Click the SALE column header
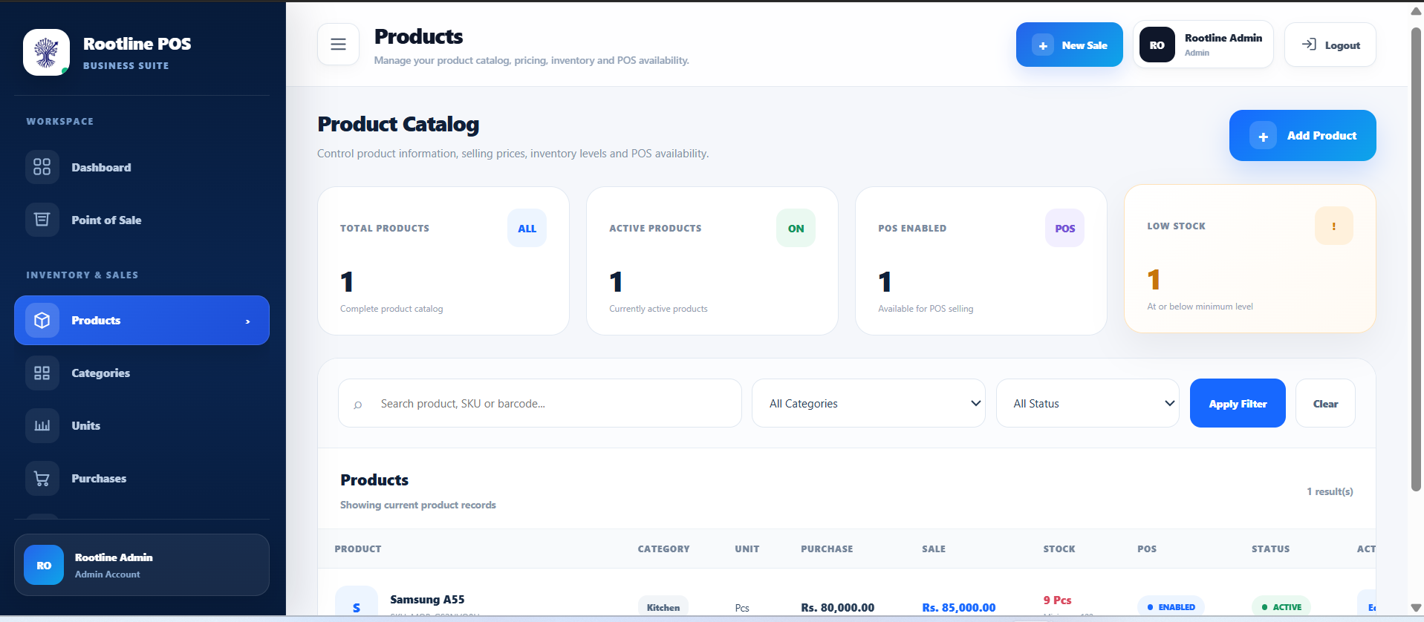The width and height of the screenshot is (1424, 622). click(934, 549)
